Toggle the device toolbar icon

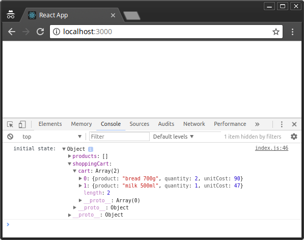pos(22,124)
